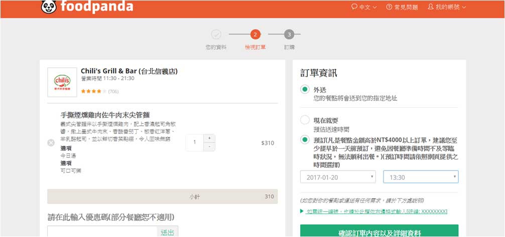Select step 3 訂購 circle
Image resolution: width=505 pixels, height=237 pixels.
(x=289, y=34)
